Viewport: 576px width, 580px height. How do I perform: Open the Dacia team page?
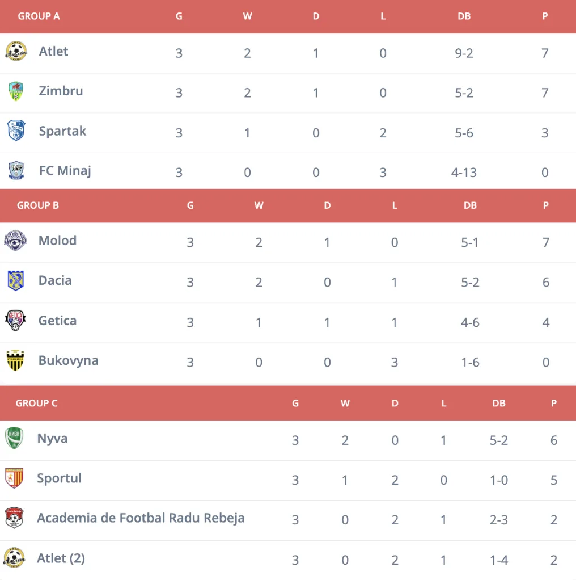[x=55, y=280]
